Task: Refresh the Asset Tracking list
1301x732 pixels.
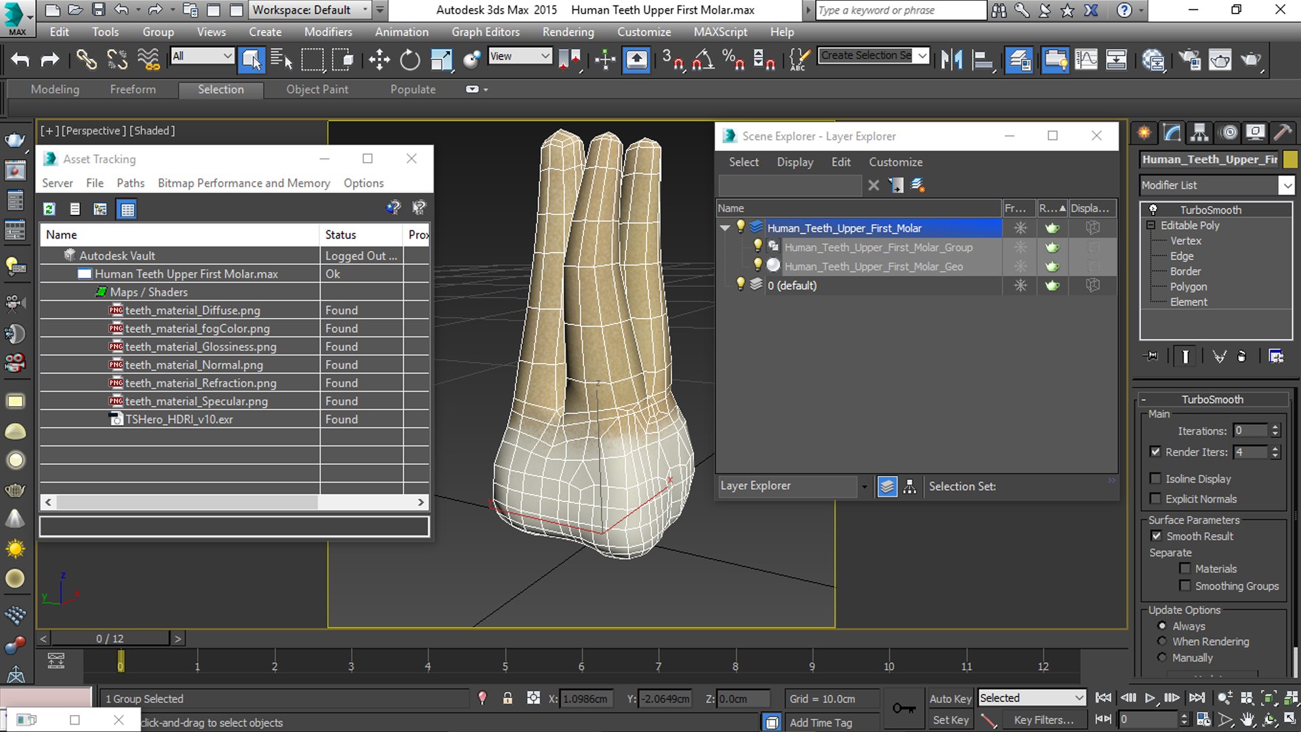Action: [49, 209]
